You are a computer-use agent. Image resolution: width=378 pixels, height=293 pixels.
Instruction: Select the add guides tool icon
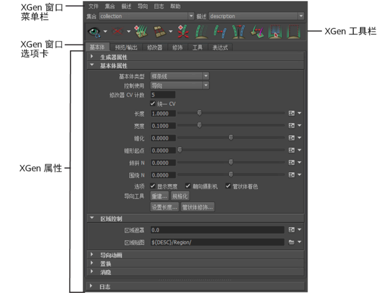point(141,32)
